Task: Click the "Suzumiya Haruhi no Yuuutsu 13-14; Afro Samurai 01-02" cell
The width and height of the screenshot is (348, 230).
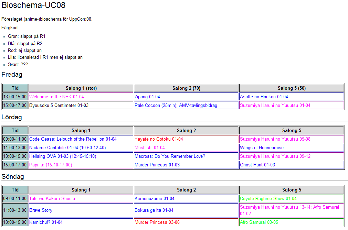Action: [x=292, y=210]
